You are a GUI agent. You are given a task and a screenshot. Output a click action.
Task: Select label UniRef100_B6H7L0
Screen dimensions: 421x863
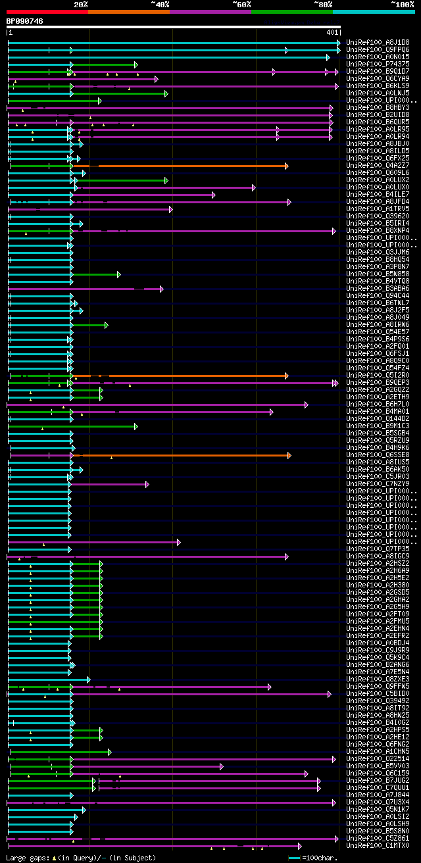point(378,404)
